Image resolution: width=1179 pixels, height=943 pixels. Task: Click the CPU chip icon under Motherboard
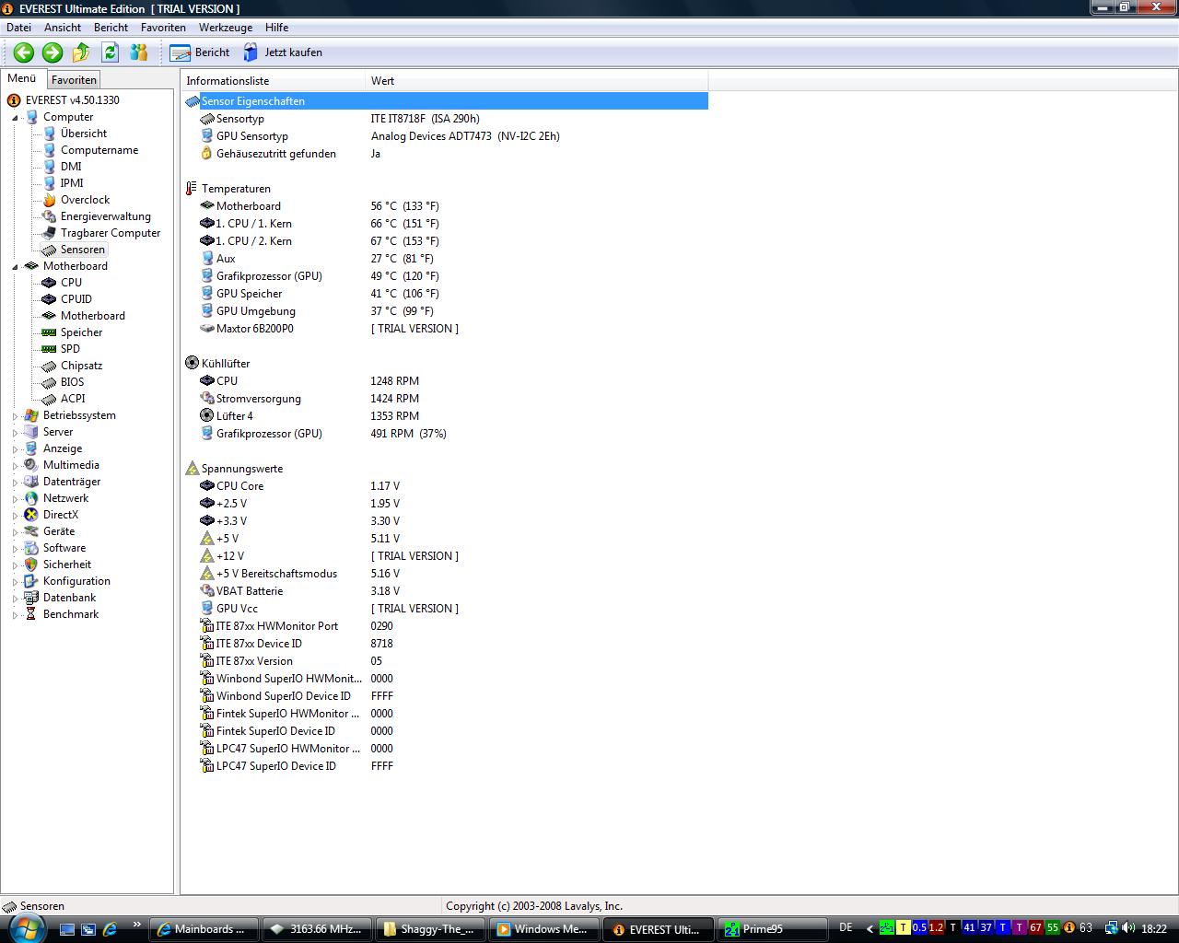49,283
